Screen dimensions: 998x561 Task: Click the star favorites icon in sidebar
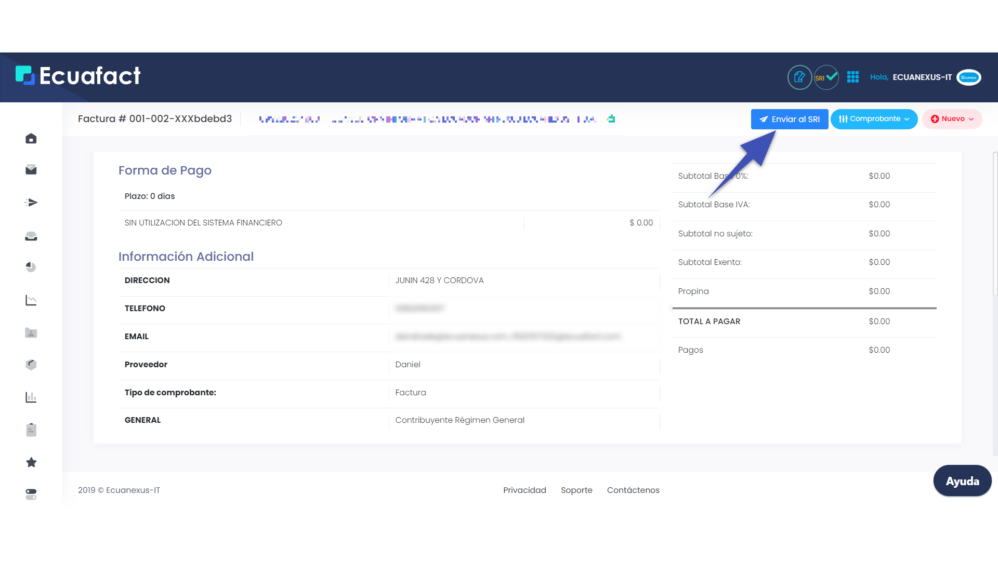click(31, 462)
